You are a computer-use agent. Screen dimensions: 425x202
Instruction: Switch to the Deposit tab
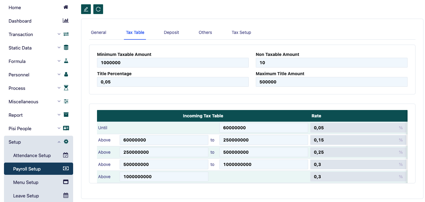click(x=171, y=32)
